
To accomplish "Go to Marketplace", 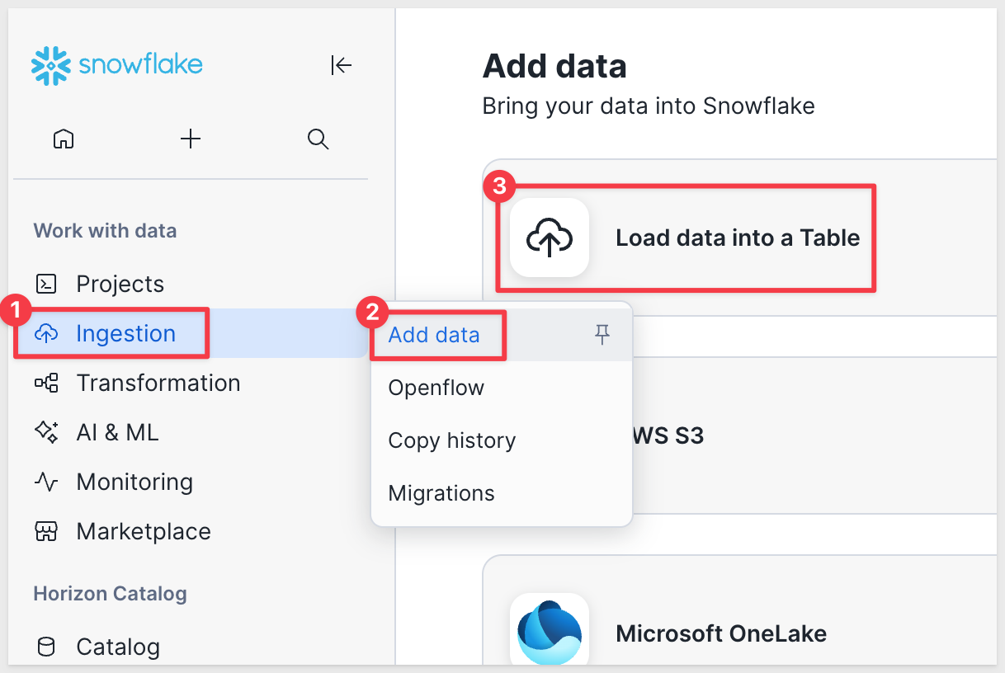I will click(x=144, y=531).
